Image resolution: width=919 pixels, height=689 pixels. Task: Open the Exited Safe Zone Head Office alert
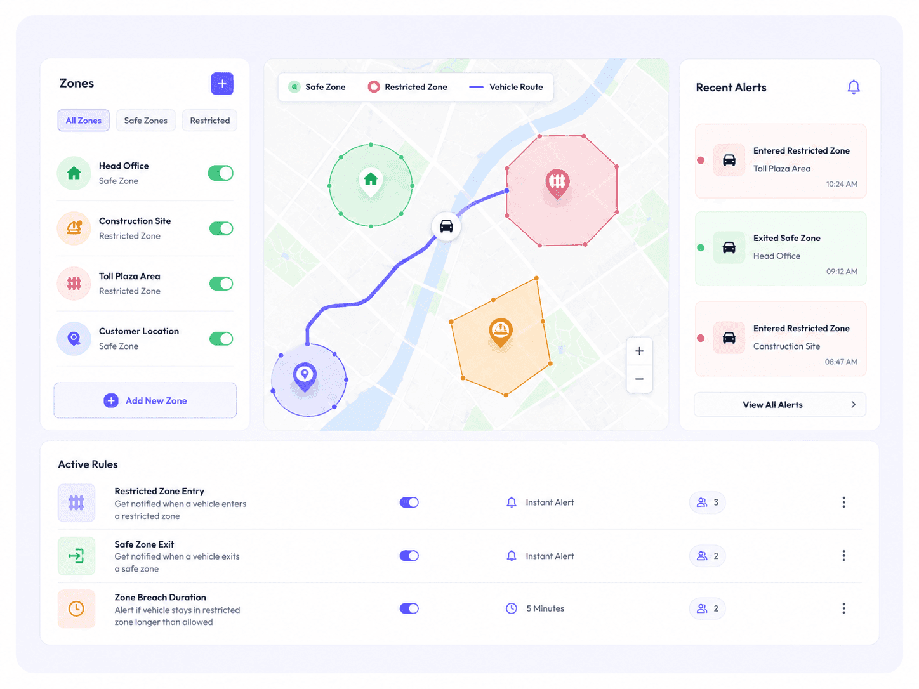pos(781,249)
